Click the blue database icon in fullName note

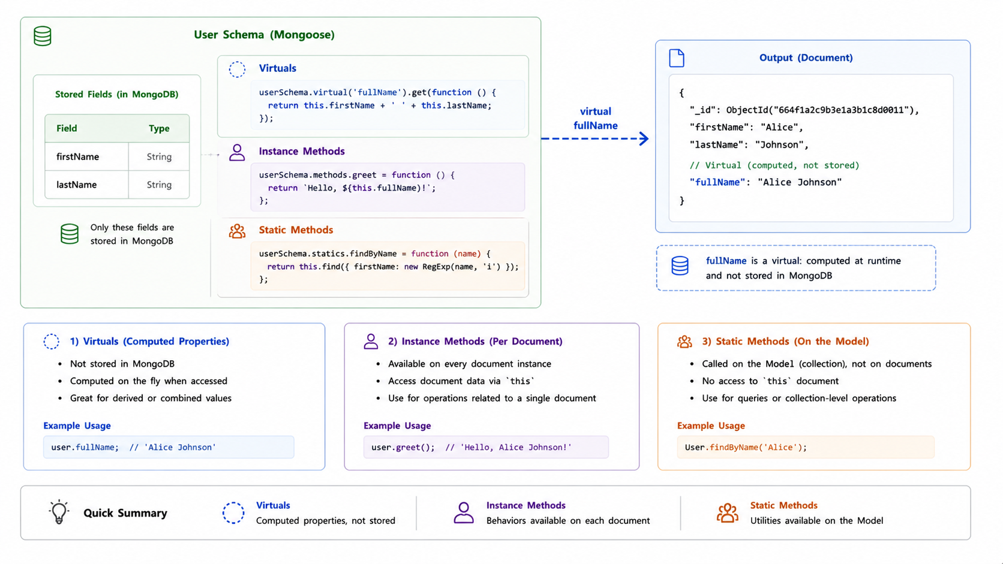click(680, 266)
